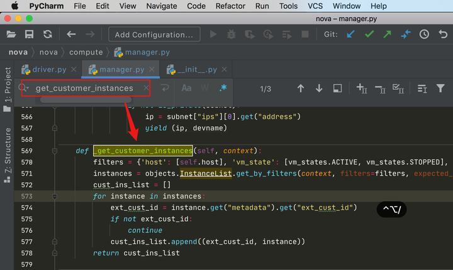Toggle Match Case Aa option
The width and height of the screenshot is (453, 270).
(186, 88)
